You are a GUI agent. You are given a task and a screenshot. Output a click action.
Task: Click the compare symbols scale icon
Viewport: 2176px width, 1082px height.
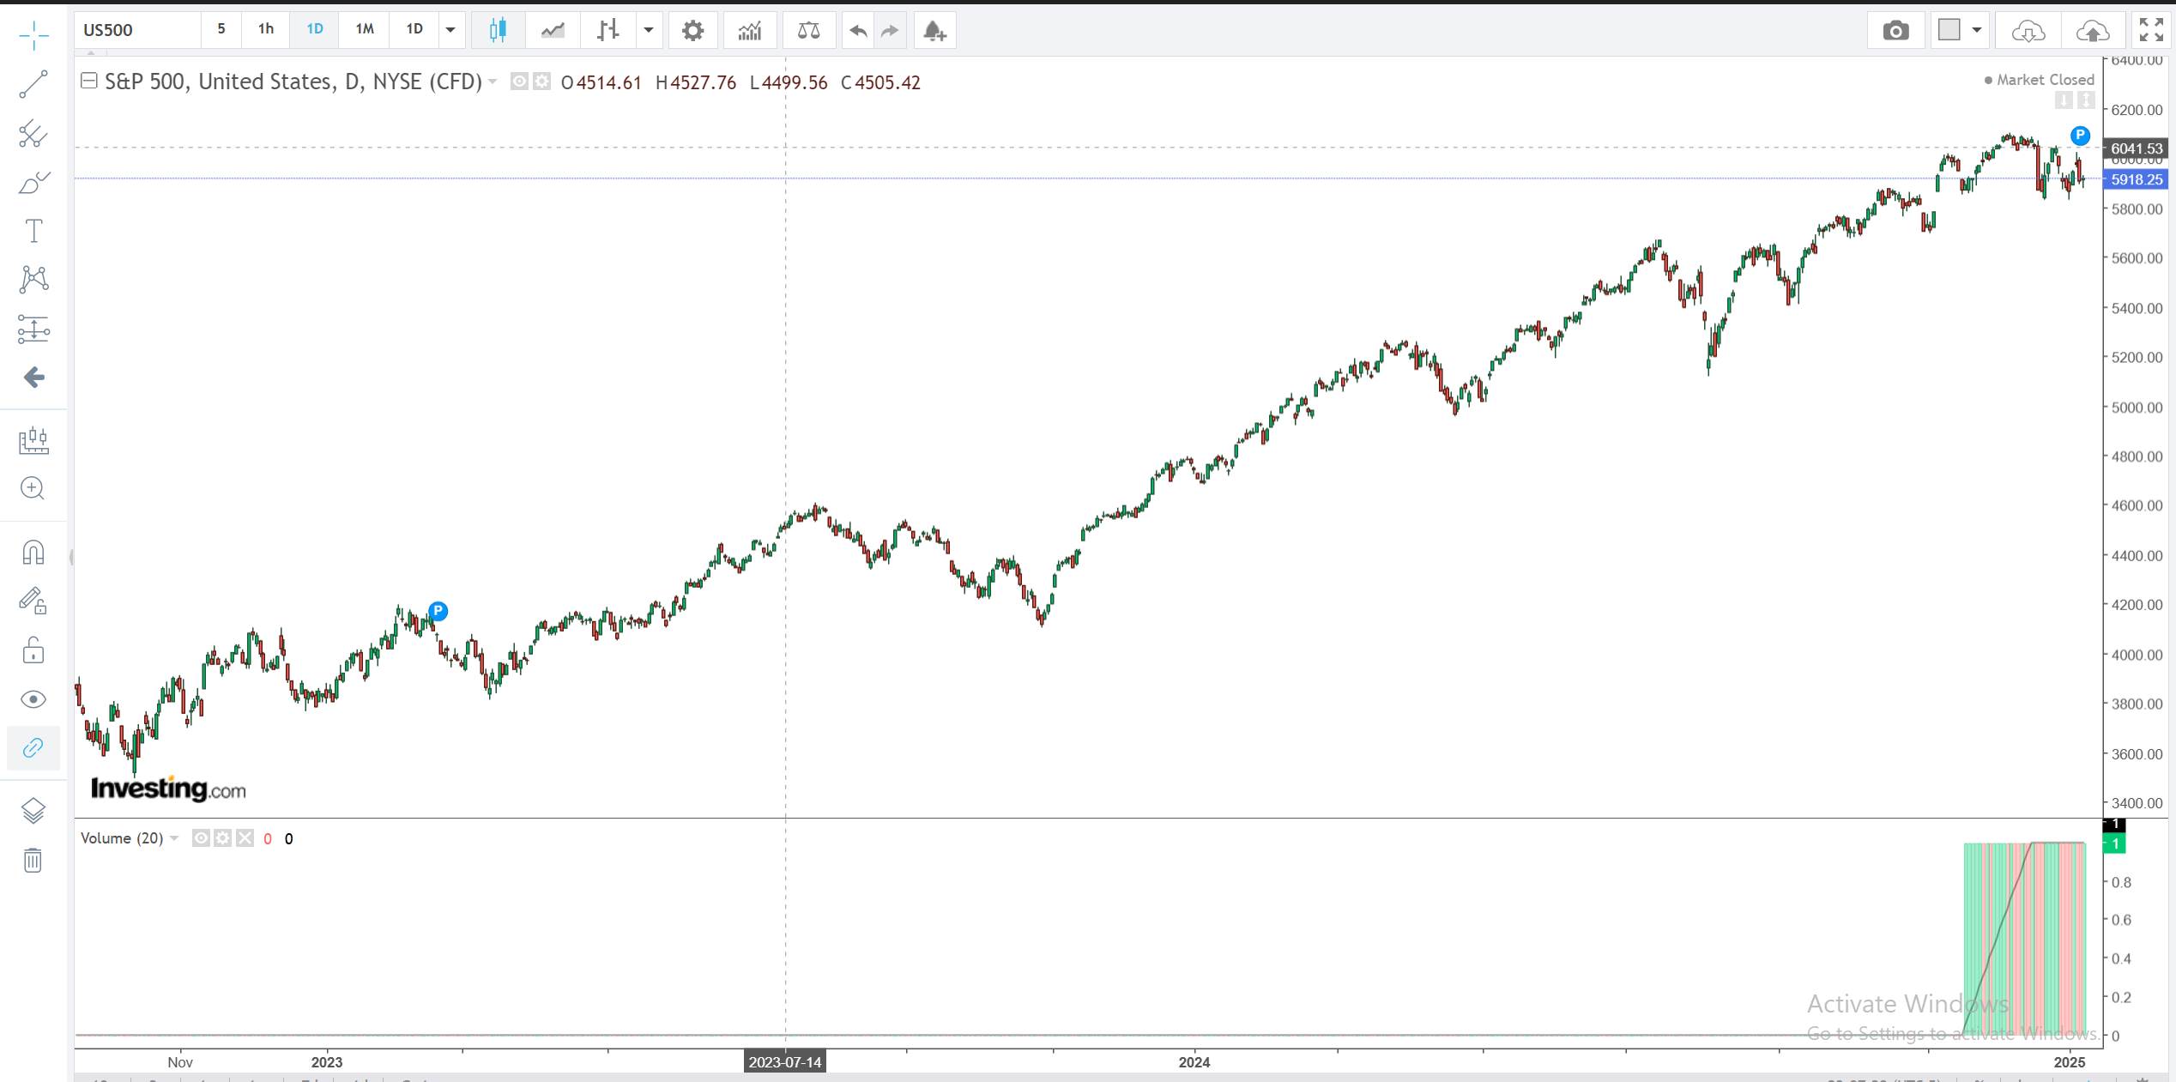808,31
